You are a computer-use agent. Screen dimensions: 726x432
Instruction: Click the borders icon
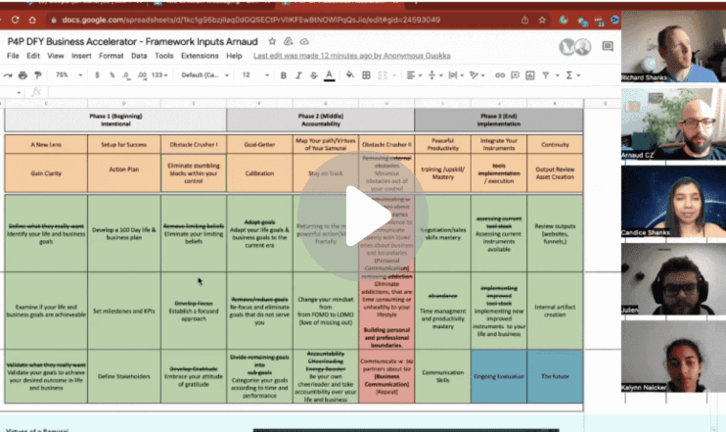click(368, 74)
